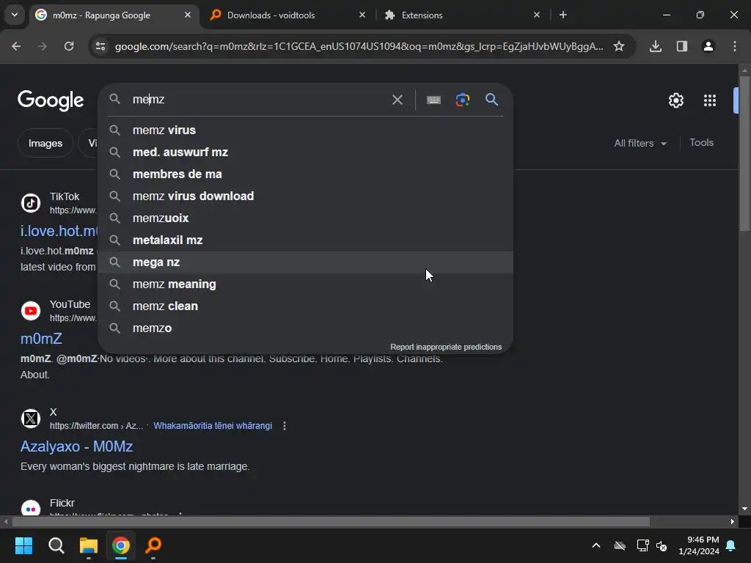Choose suggestion "memzuoix"

tap(305, 218)
